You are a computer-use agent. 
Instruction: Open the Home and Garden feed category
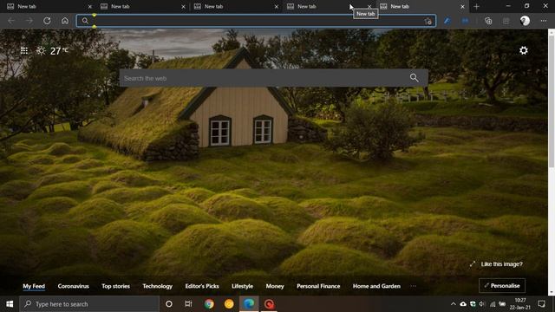(376, 286)
